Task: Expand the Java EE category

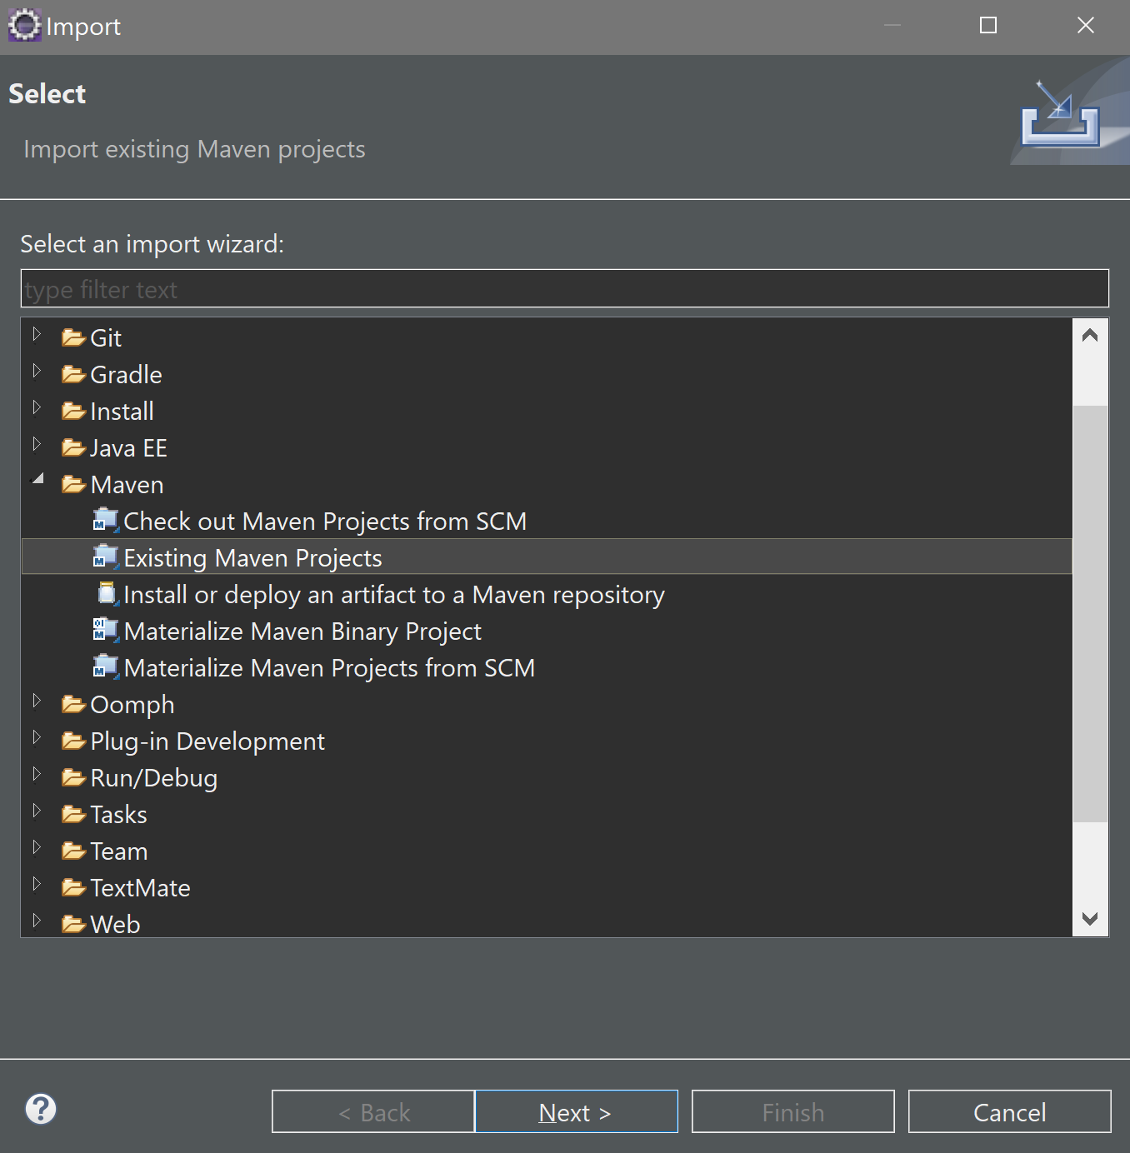Action: [x=37, y=445]
